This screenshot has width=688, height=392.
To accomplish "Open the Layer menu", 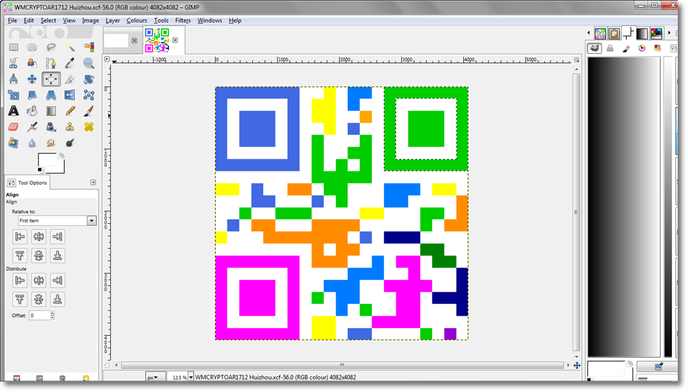I will pos(112,20).
